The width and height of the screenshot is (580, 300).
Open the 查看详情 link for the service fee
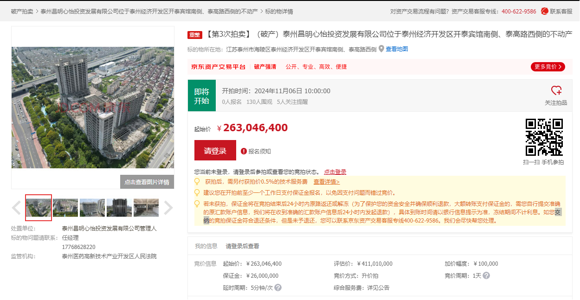326,182
